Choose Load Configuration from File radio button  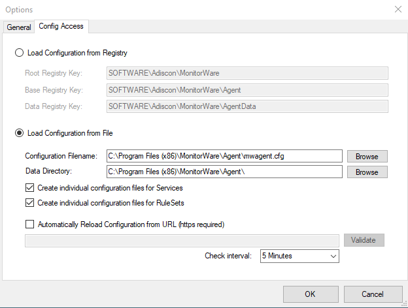pyautogui.click(x=20, y=133)
